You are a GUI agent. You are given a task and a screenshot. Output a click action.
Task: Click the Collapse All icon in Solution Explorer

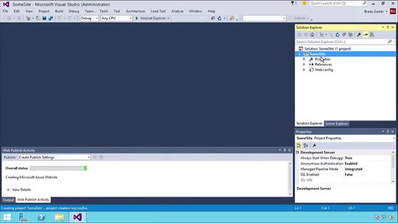(344, 35)
